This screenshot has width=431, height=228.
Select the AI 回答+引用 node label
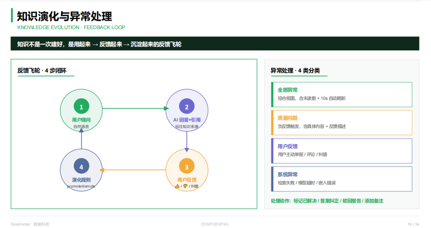point(187,120)
